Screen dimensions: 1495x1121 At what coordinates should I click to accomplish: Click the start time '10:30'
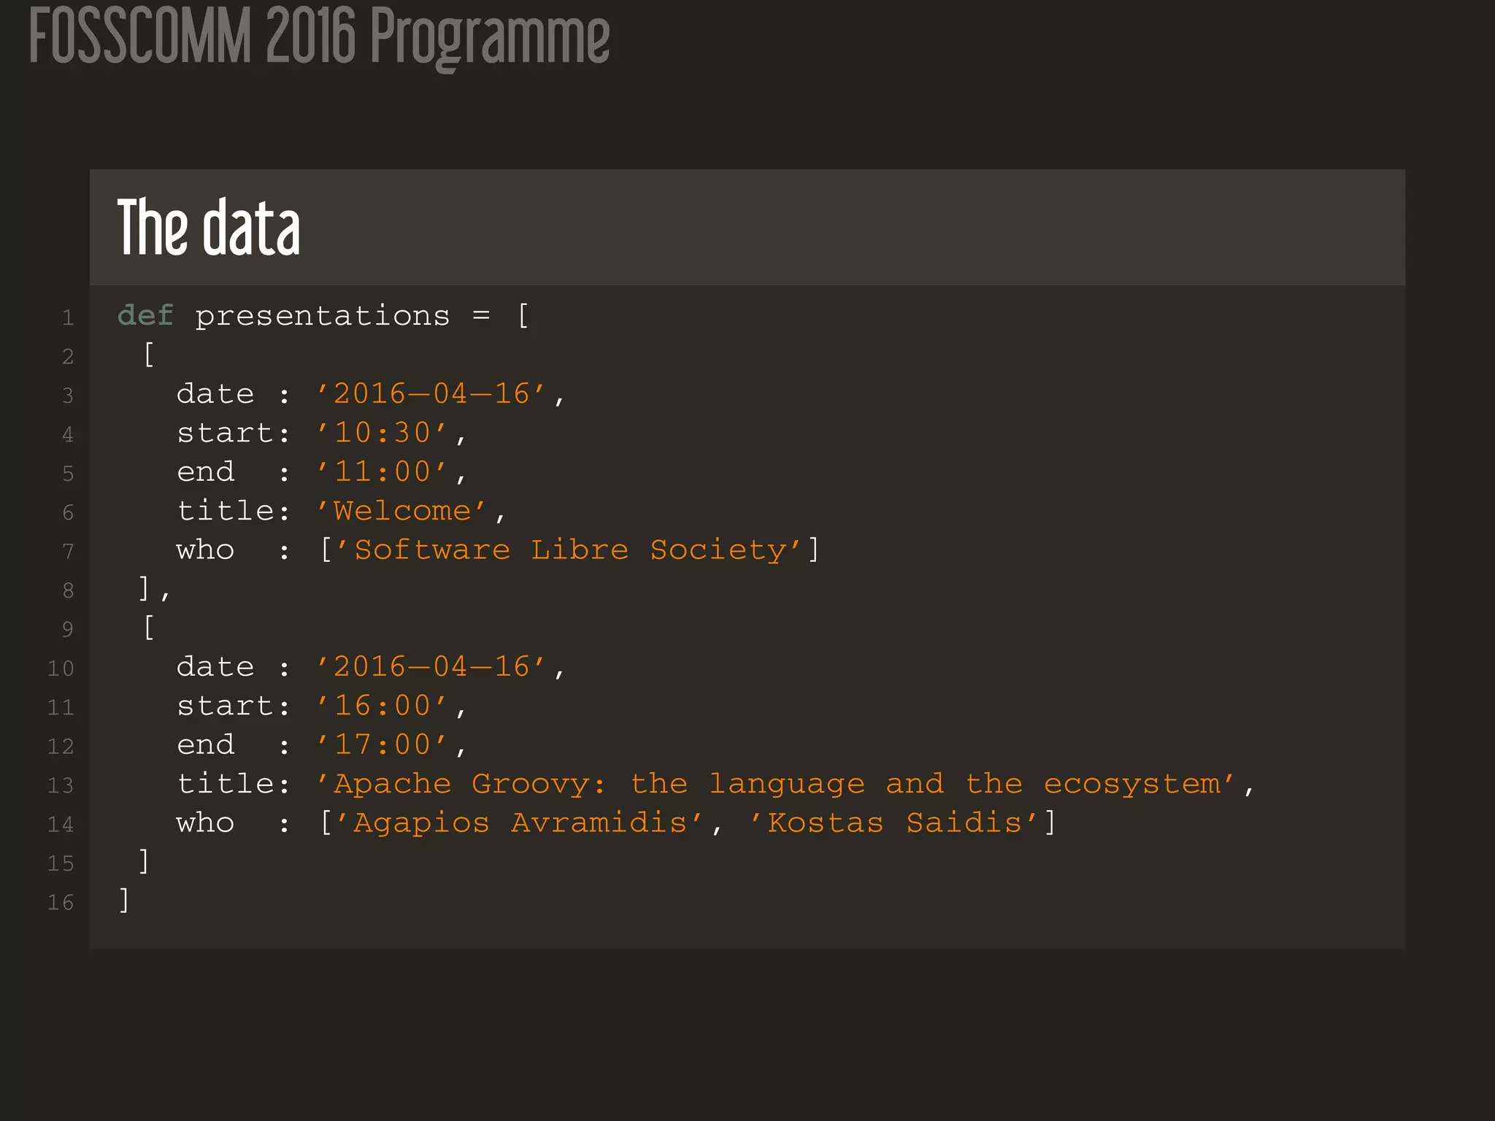click(382, 433)
